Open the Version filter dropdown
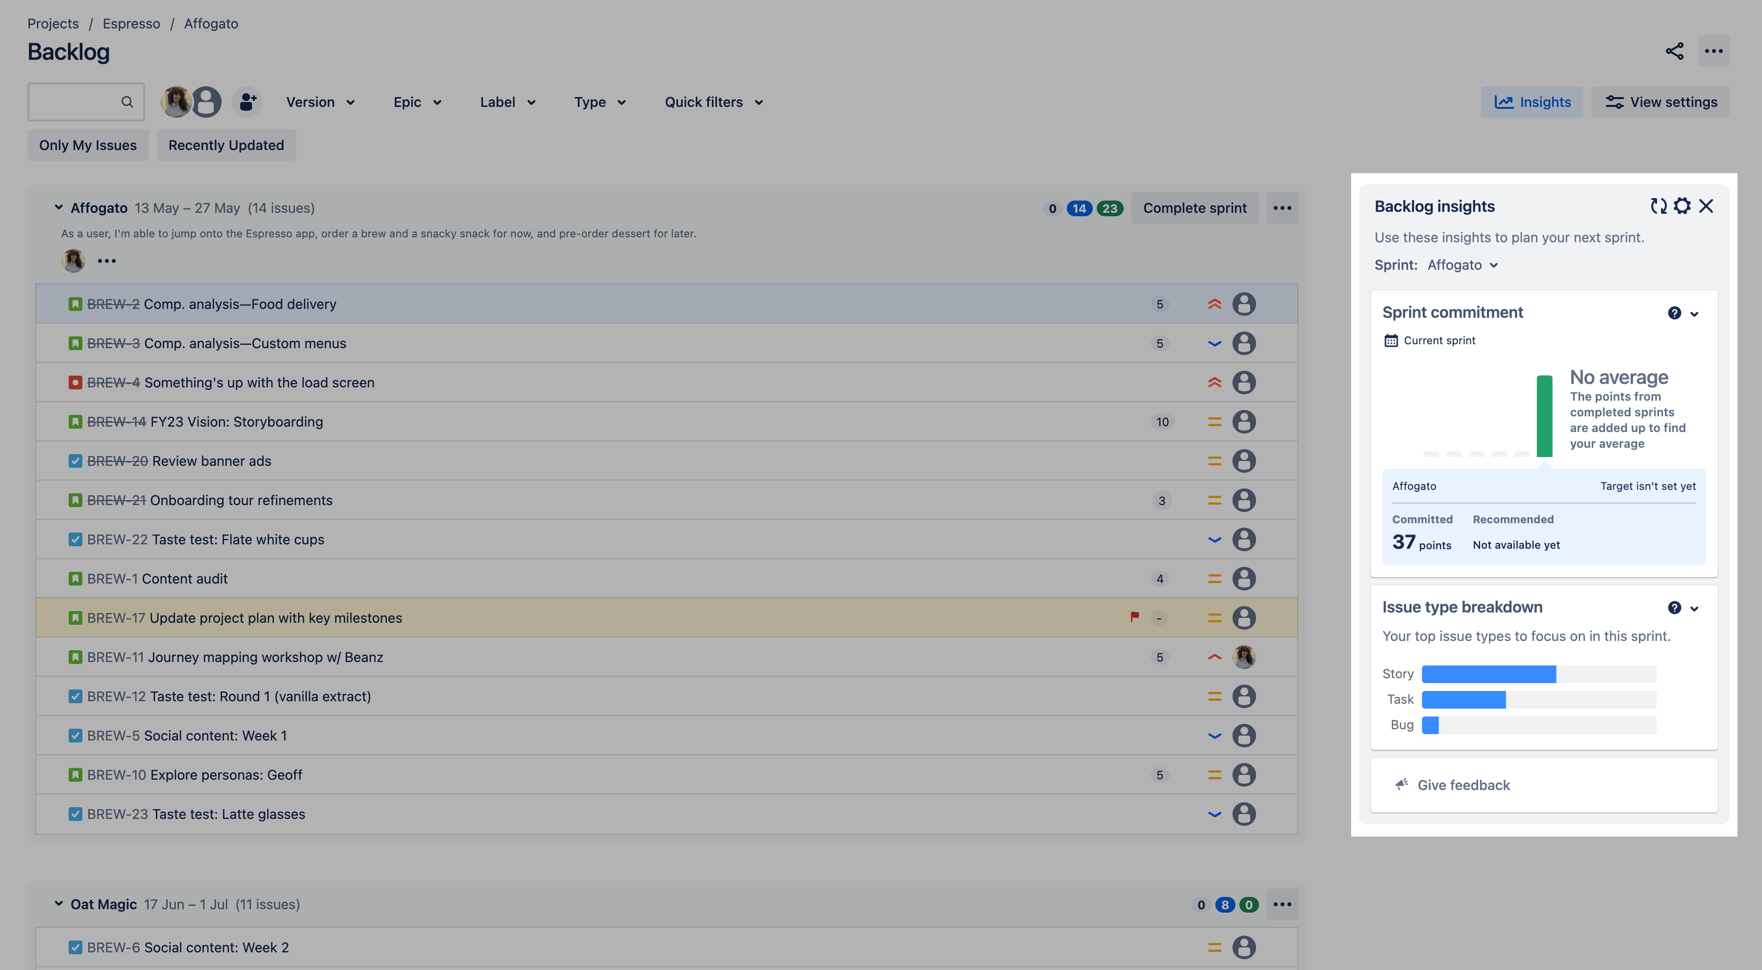Viewport: 1762px width, 970px height. pos(320,102)
